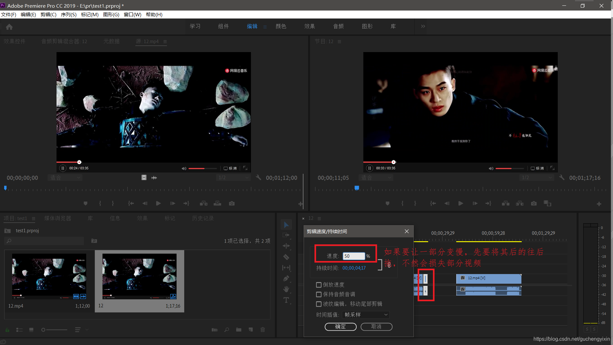
Task: Enable Ripple Edit (波纹编辑) checkbox
Action: [x=319, y=304]
